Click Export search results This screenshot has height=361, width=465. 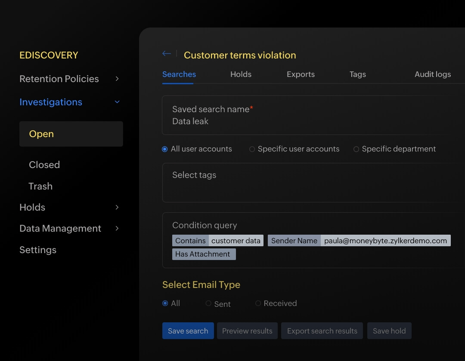[x=322, y=330]
